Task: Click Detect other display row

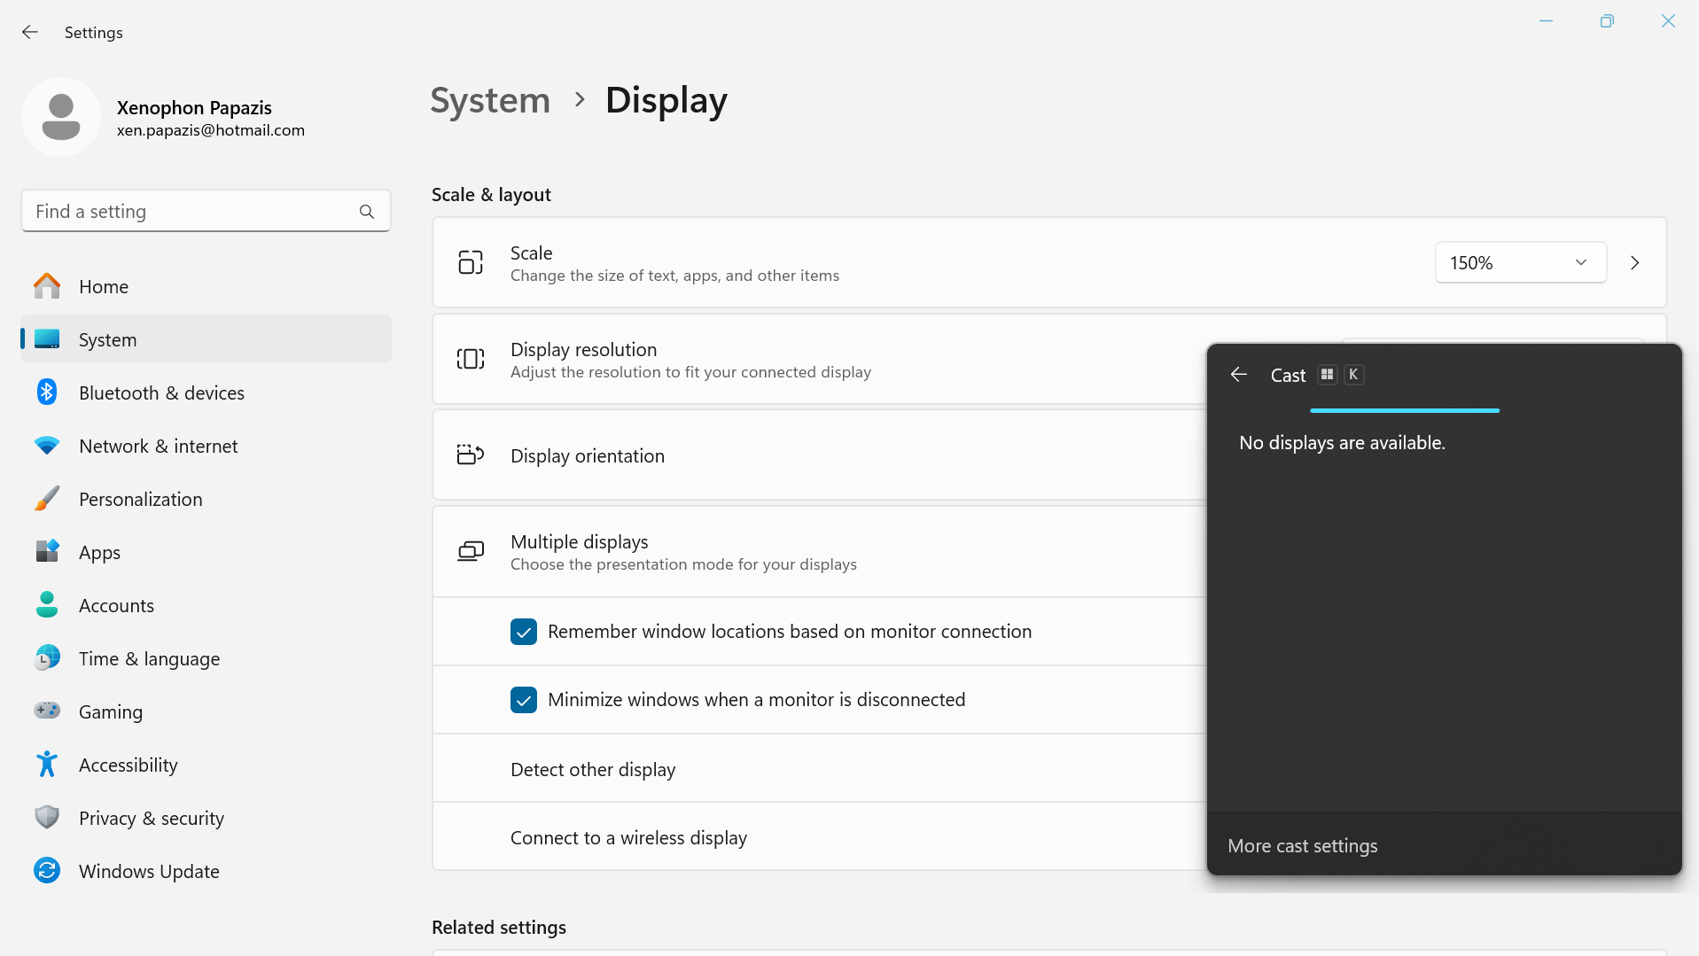Action: [x=820, y=769]
